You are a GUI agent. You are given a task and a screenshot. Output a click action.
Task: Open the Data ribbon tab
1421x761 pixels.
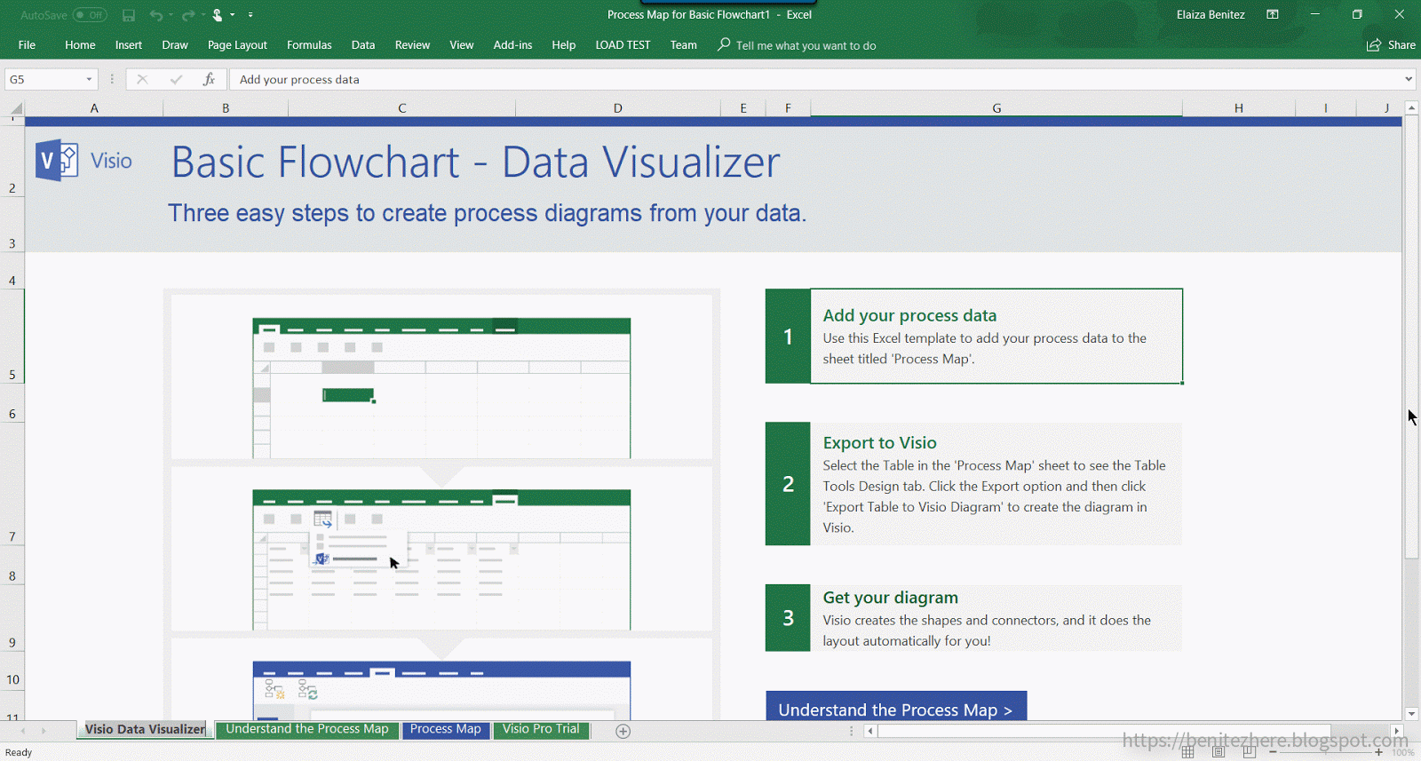click(363, 45)
